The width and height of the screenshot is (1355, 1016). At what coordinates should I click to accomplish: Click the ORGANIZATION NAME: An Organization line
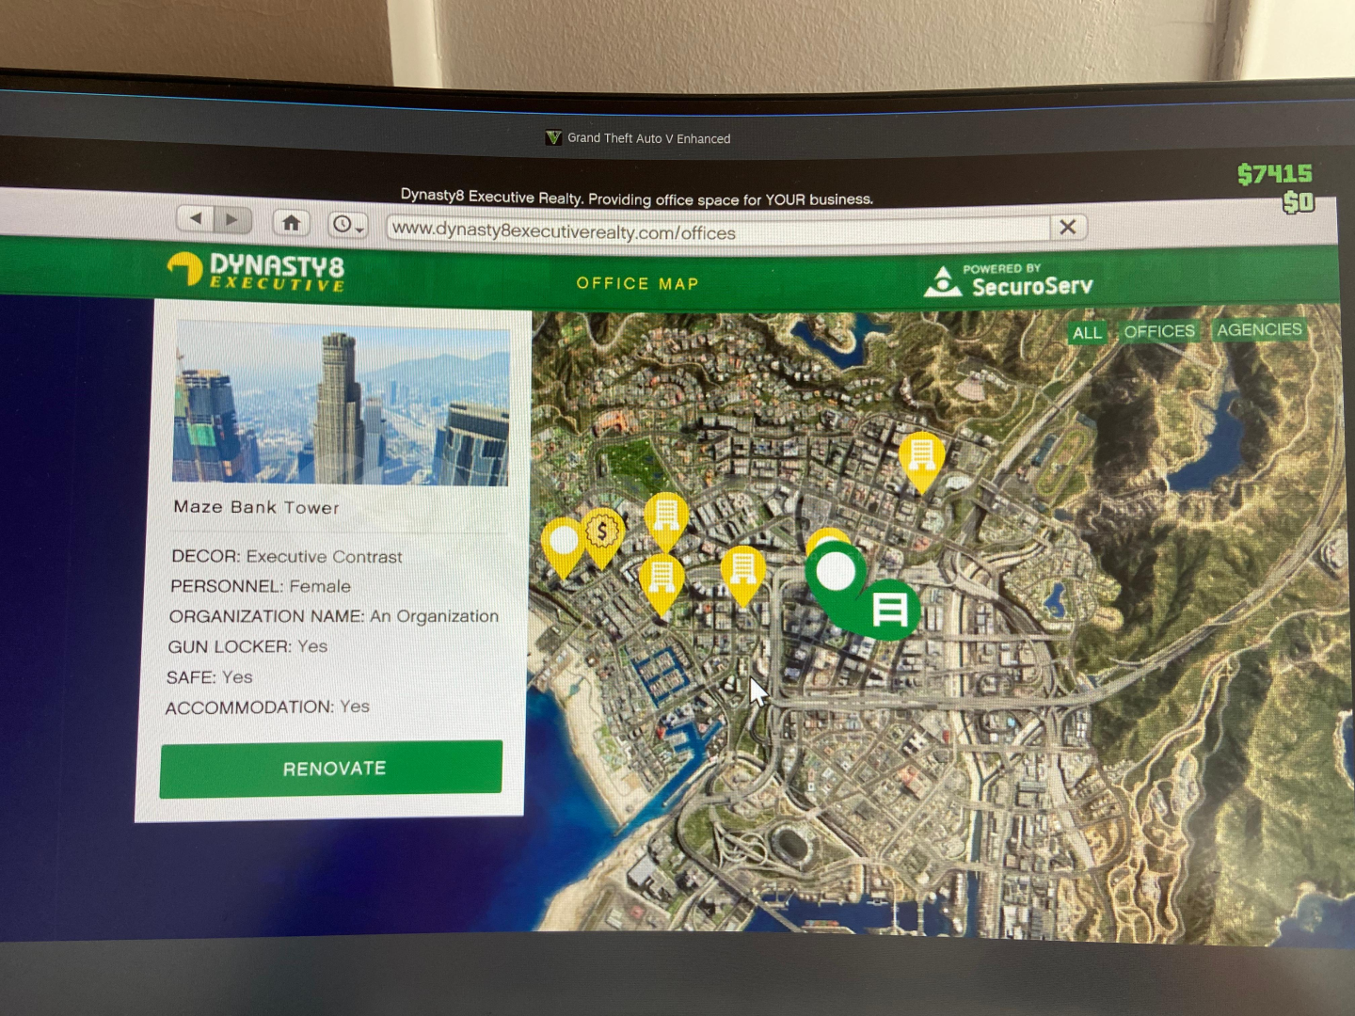tap(334, 616)
